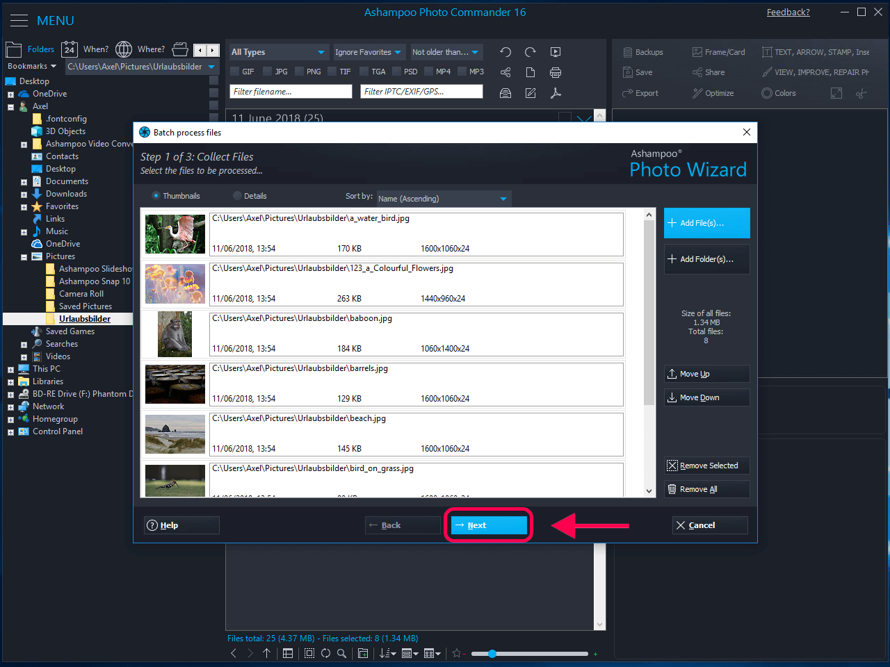
Task: Click the rotate left icon in toolbar
Action: click(x=505, y=52)
